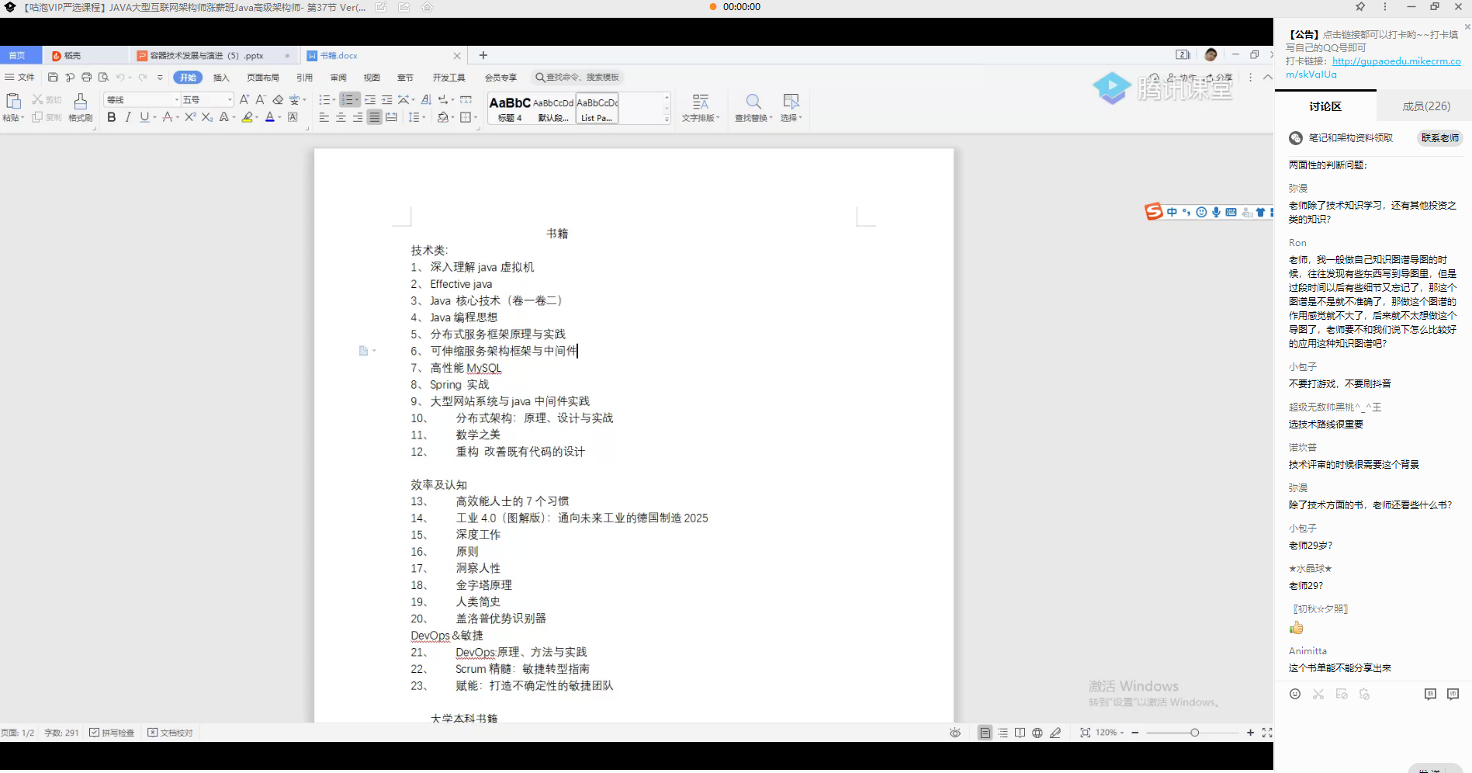Toggle eye protection mode in status bar

pos(955,733)
